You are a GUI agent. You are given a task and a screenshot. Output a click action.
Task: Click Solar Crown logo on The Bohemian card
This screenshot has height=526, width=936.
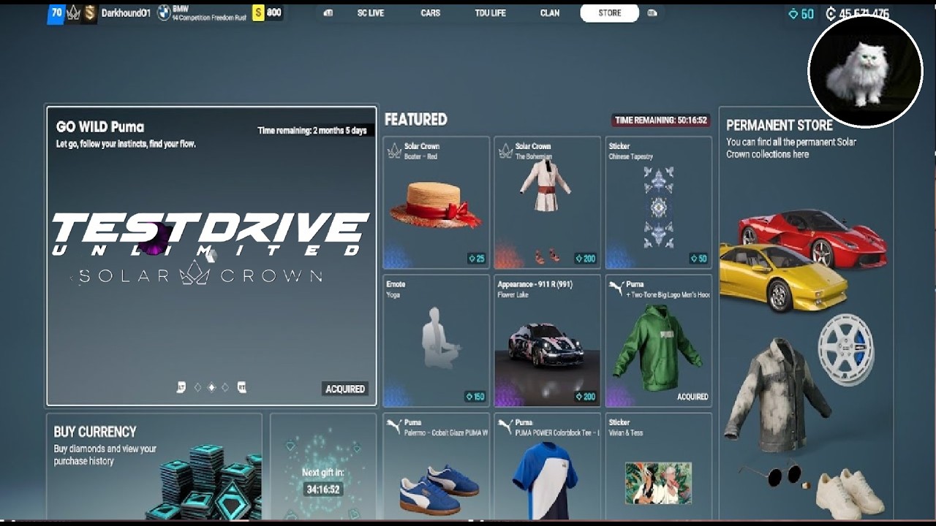click(505, 150)
